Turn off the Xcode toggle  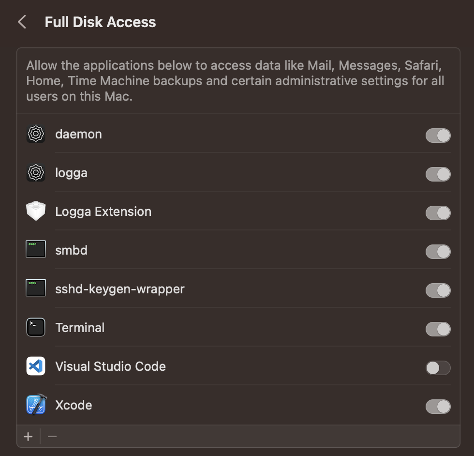tap(438, 407)
